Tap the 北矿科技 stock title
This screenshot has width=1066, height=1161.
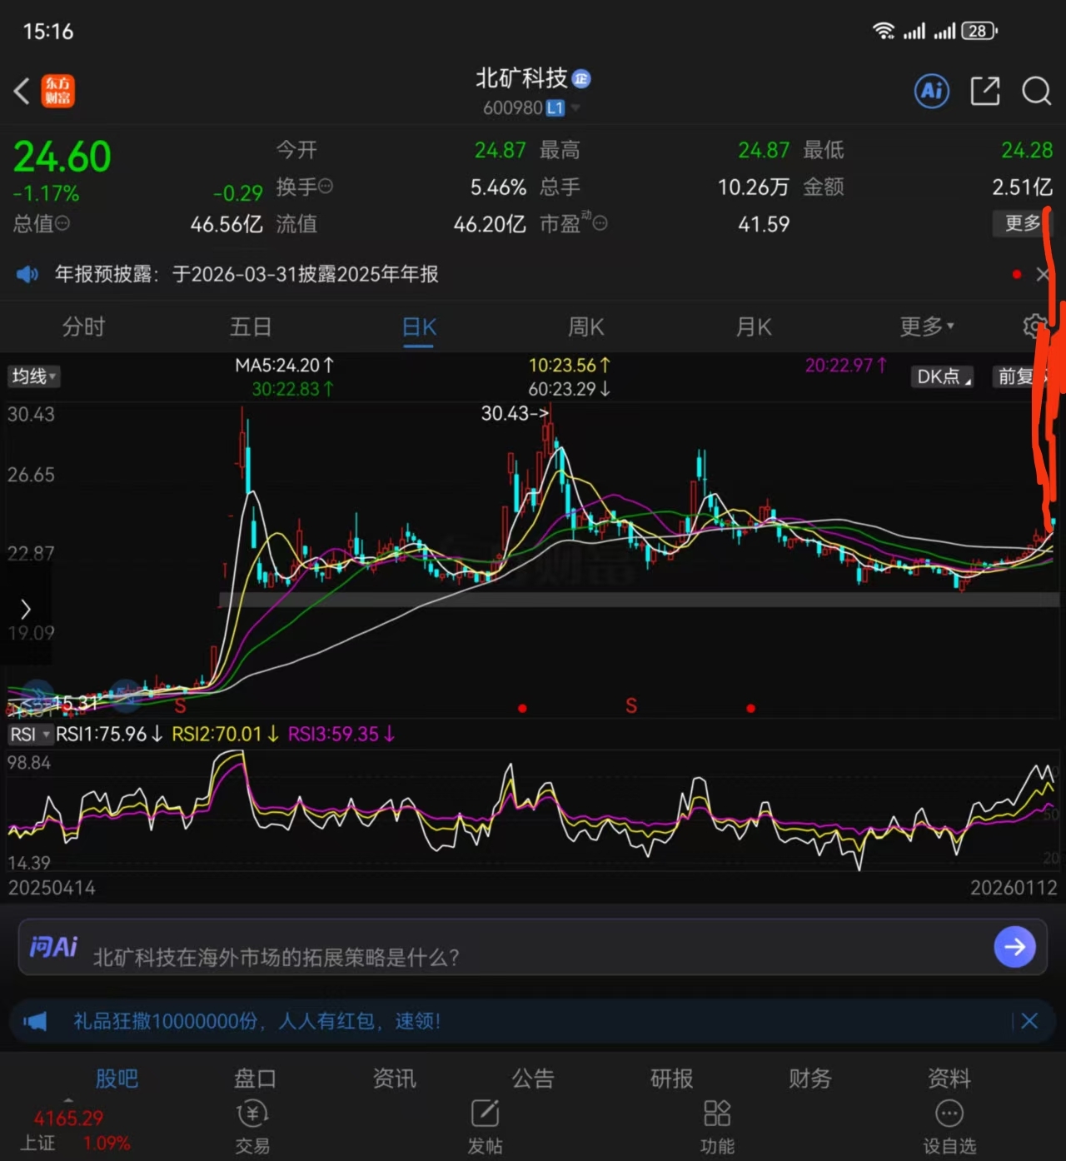(x=521, y=78)
